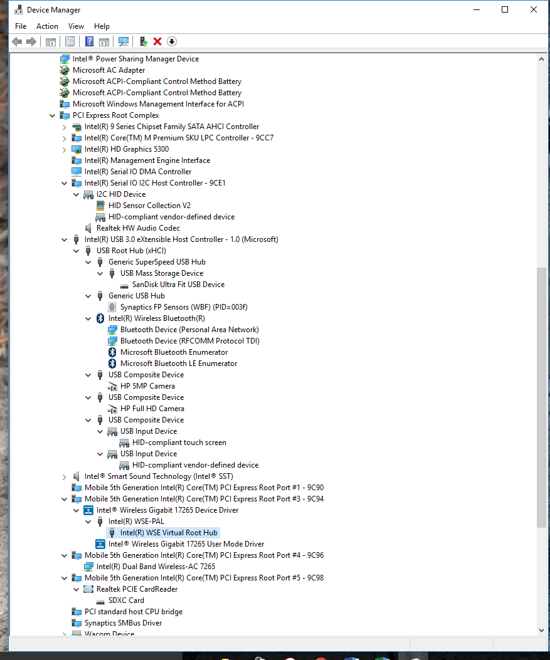Viewport: 550px width, 660px height.
Task: Click the red X Uninstall device icon
Action: pyautogui.click(x=157, y=41)
